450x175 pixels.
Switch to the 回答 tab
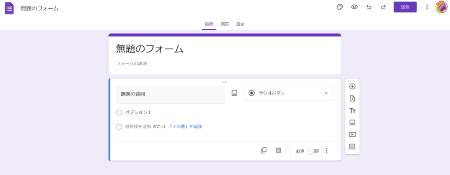225,24
